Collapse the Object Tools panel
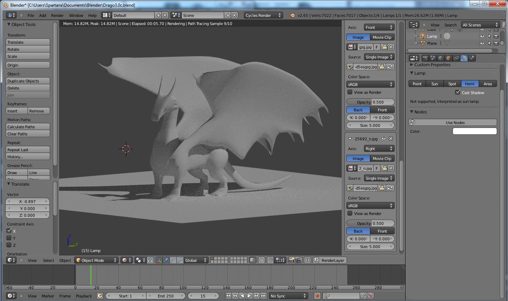Screen dimensions: 508x301 coord(9,24)
